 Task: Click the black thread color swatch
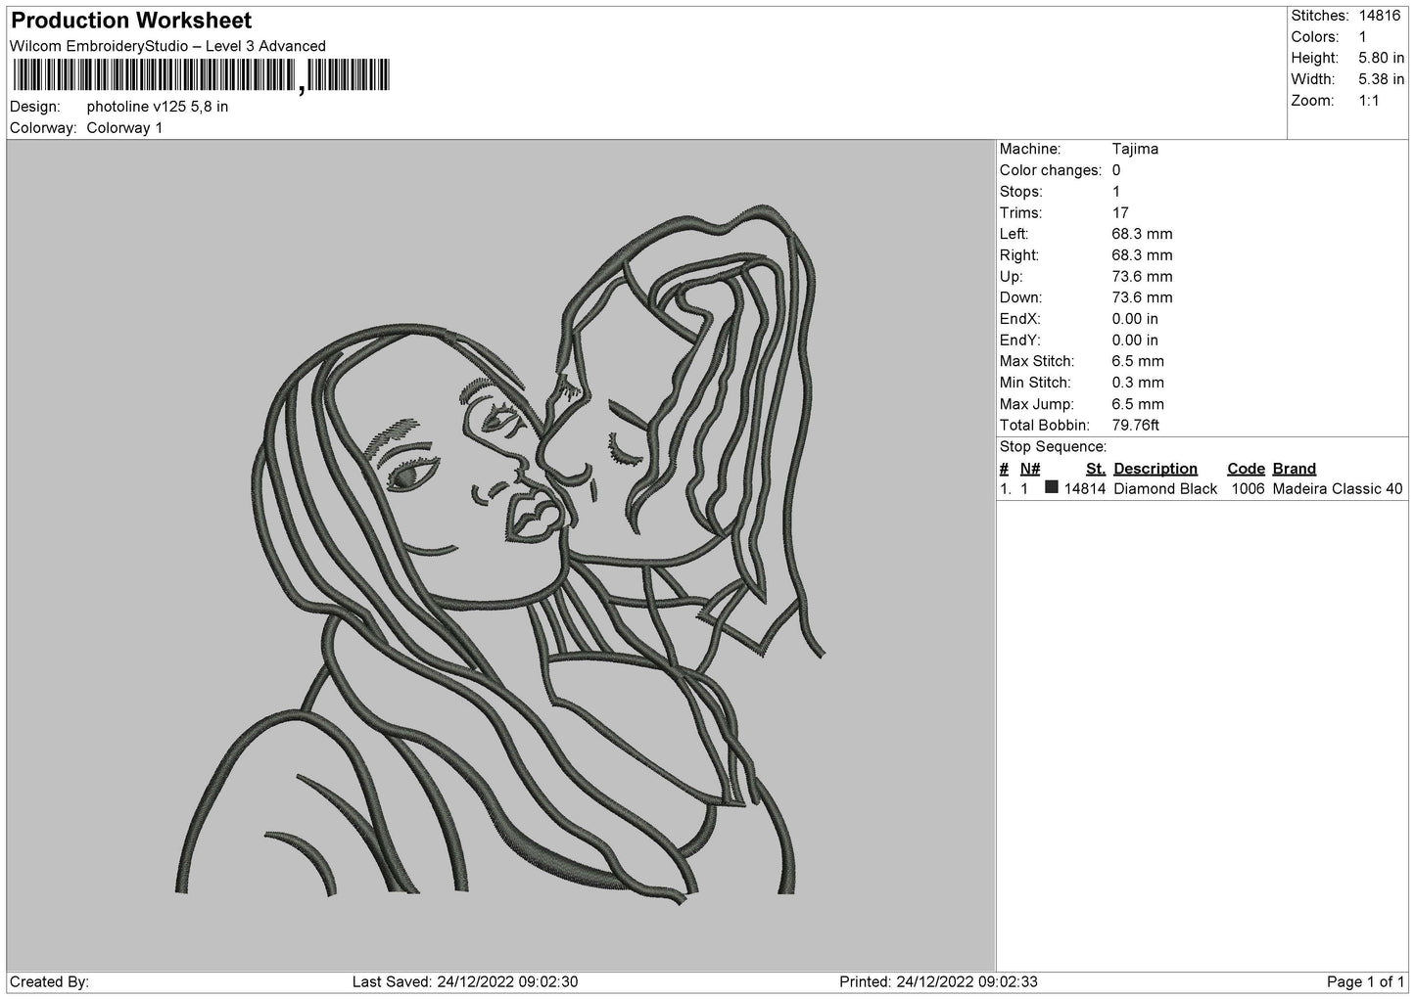pyautogui.click(x=1052, y=487)
